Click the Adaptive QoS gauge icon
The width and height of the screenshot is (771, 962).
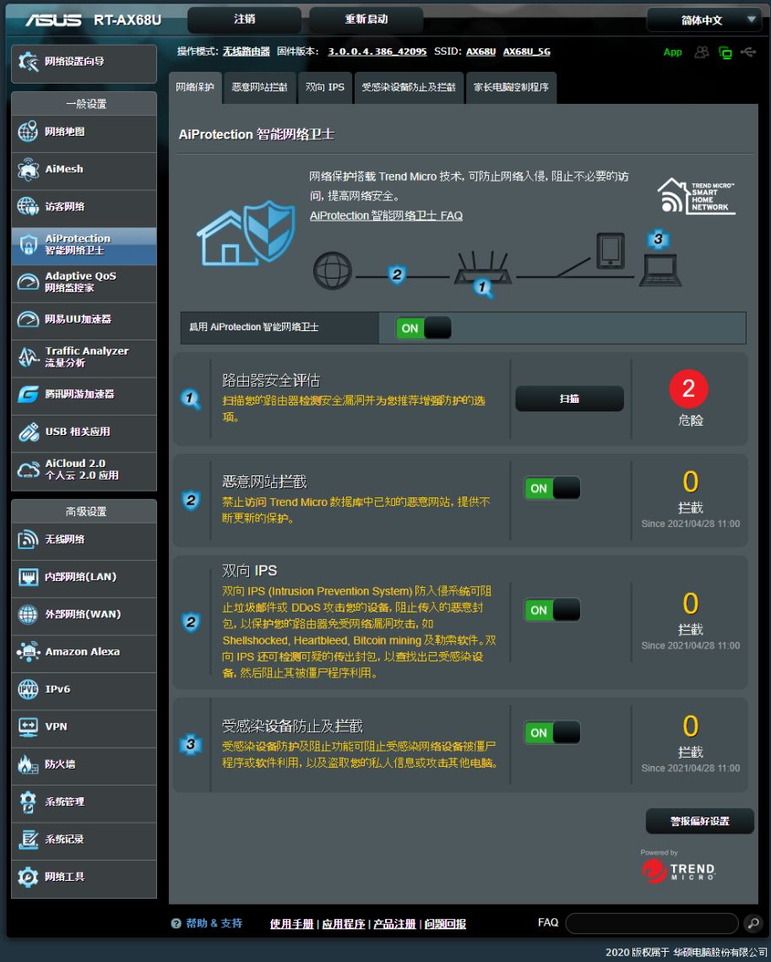29,282
